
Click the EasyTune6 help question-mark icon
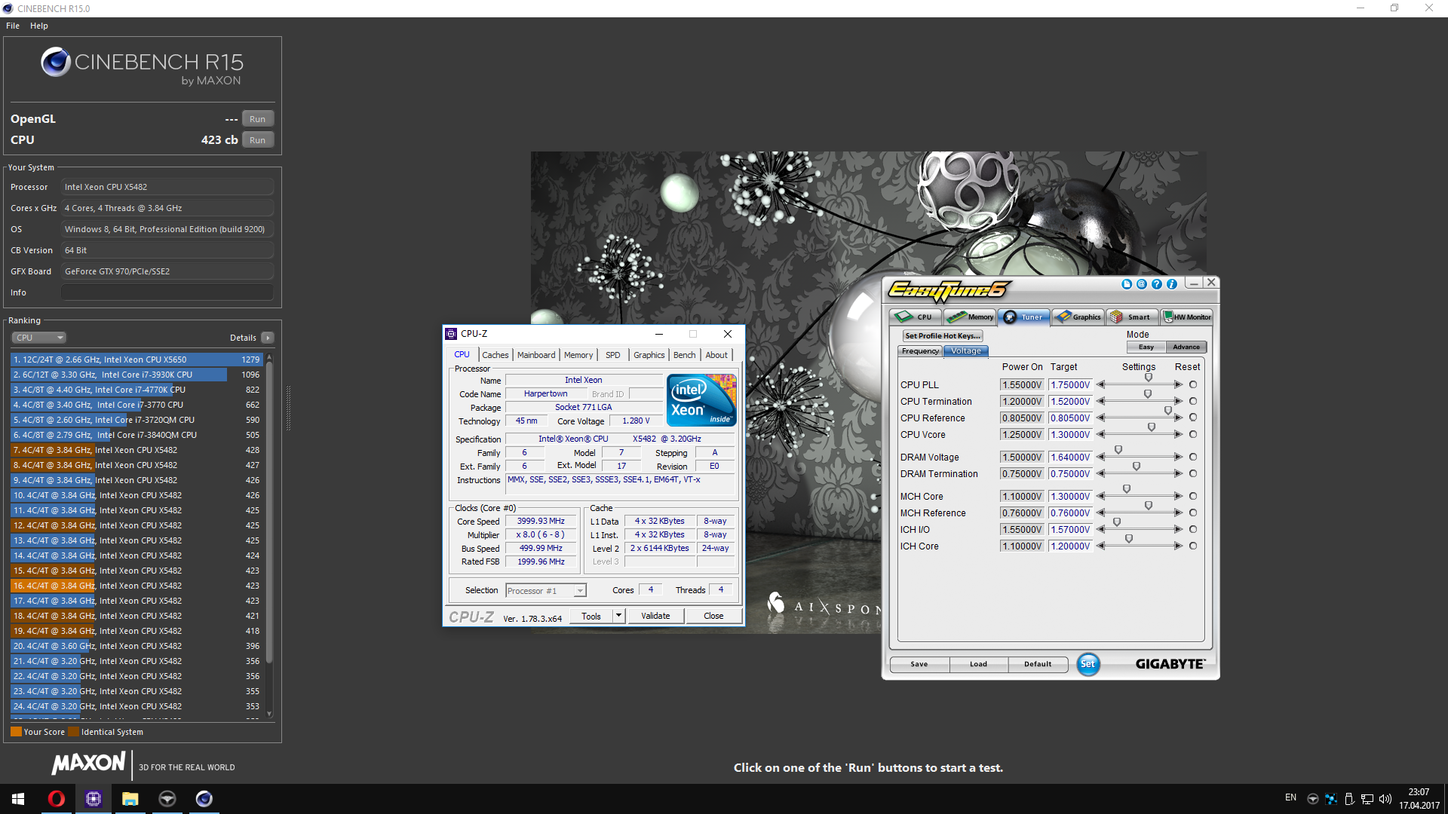click(x=1156, y=284)
